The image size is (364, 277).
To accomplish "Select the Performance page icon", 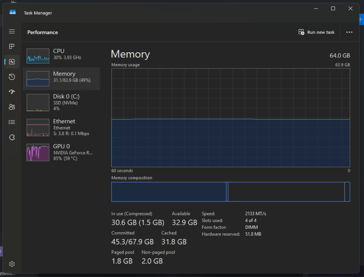I will pyautogui.click(x=12, y=62).
